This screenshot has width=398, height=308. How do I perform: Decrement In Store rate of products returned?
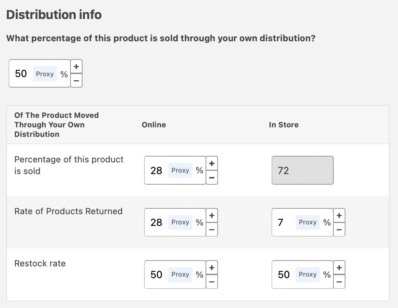(x=339, y=230)
